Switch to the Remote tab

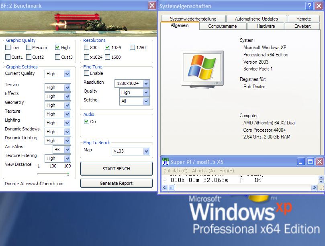click(x=304, y=19)
